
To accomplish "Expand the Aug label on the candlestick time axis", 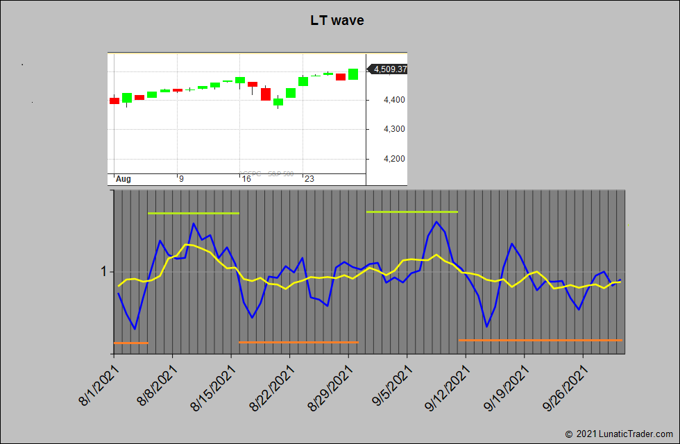I will 122,178.
